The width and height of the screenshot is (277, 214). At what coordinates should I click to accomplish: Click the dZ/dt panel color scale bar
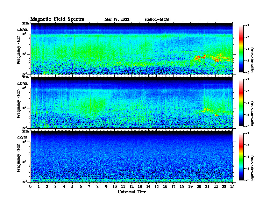241,157
